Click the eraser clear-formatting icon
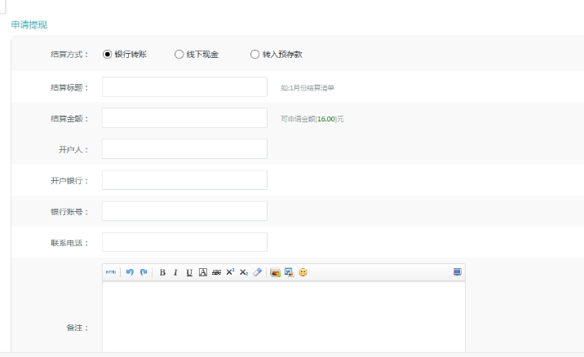584x357 pixels. coord(257,272)
